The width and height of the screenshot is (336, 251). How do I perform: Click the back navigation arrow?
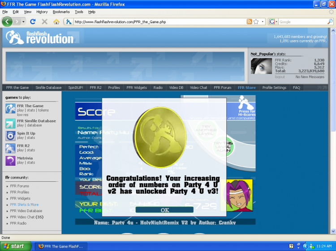click(8, 21)
